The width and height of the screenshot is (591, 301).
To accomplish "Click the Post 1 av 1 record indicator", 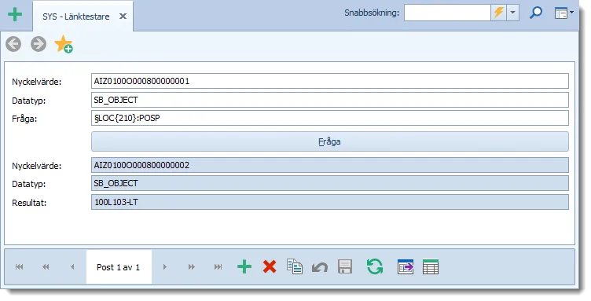I will [x=119, y=267].
